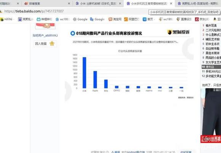Click the 33楼 floor label
This screenshot has width=221, height=153.
pyautogui.click(x=149, y=152)
